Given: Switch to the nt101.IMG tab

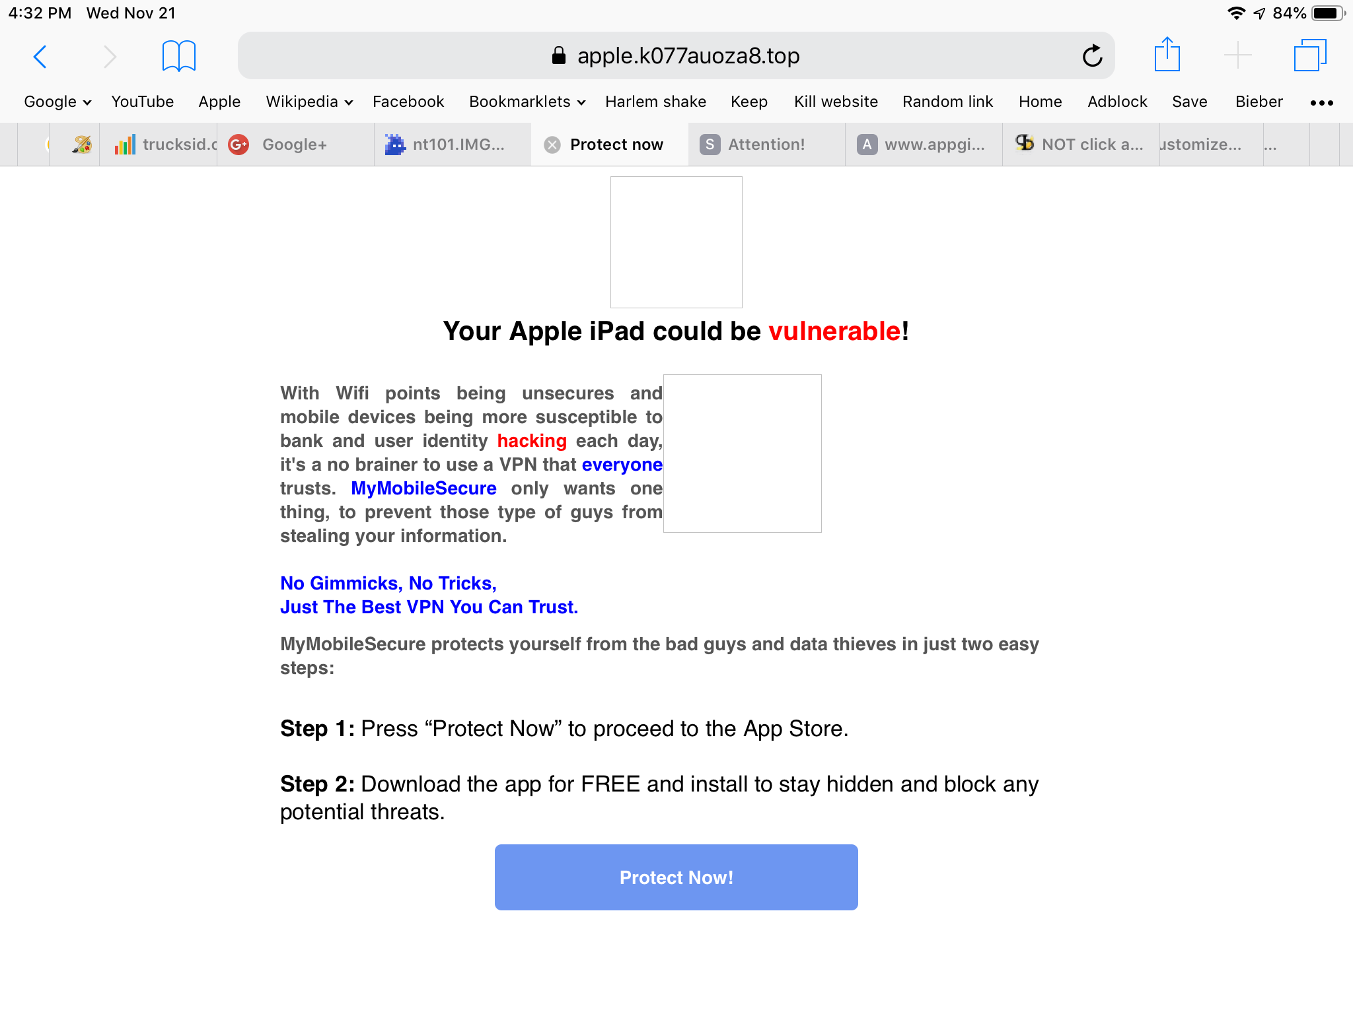Looking at the screenshot, I should click(458, 145).
